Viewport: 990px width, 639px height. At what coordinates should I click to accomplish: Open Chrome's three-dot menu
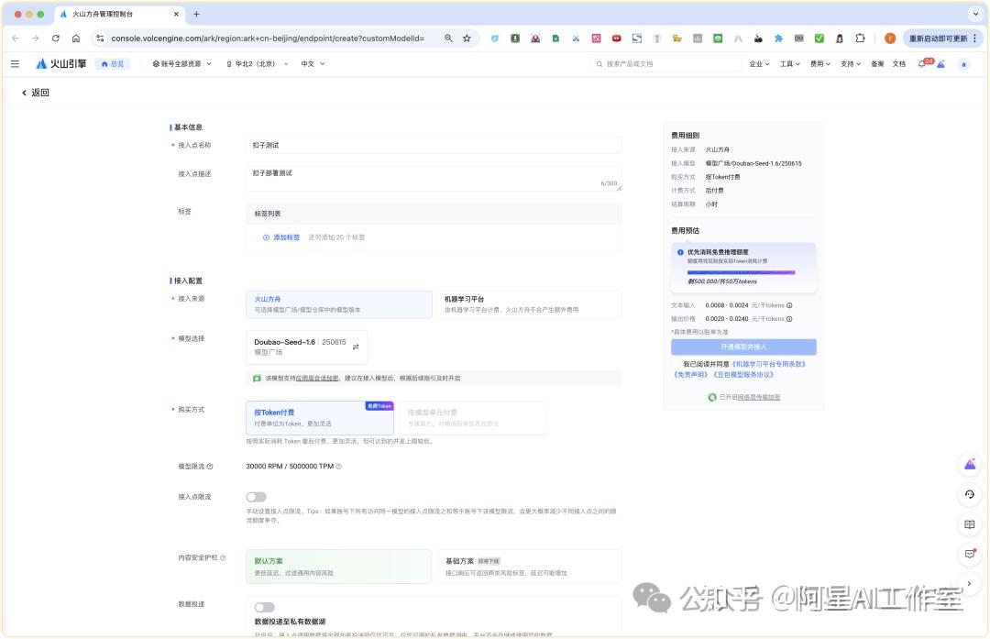[974, 39]
